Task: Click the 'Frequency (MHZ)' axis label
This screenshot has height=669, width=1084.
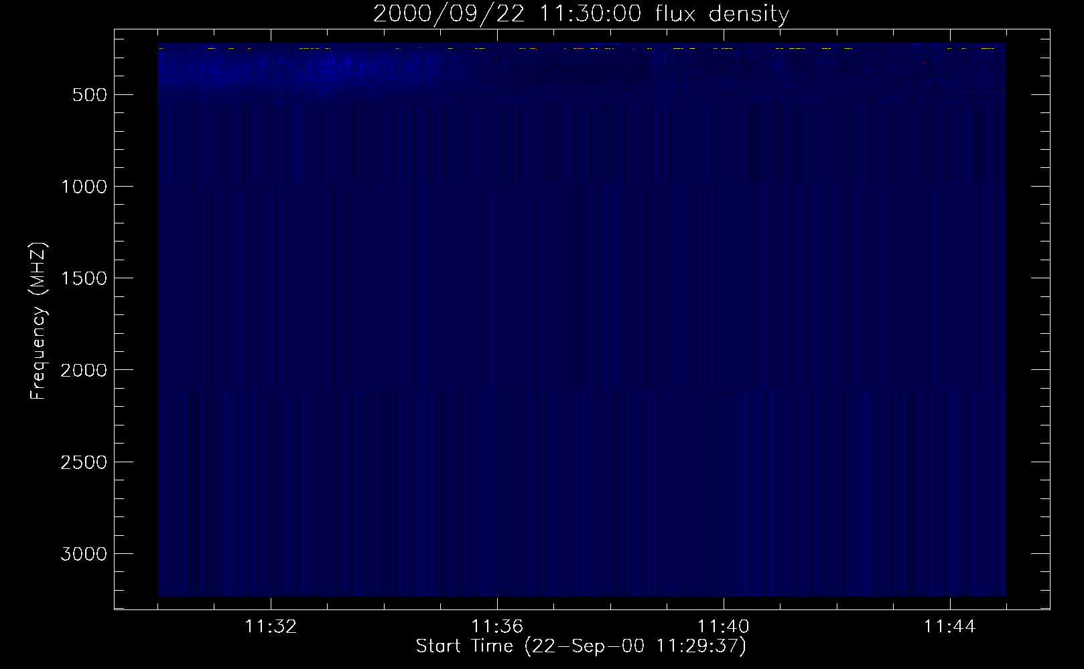Action: tap(38, 320)
